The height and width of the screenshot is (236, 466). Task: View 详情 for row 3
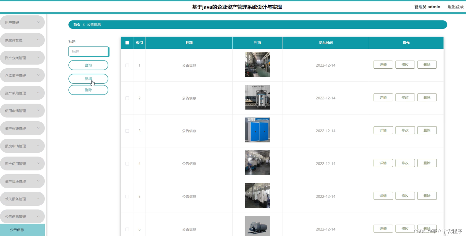click(383, 130)
